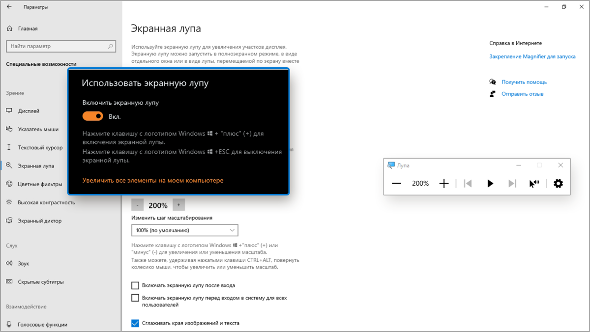Viewport: 590px width, 332px height.
Task: Click read from here cursor icon in Лупа
Action: pos(534,183)
